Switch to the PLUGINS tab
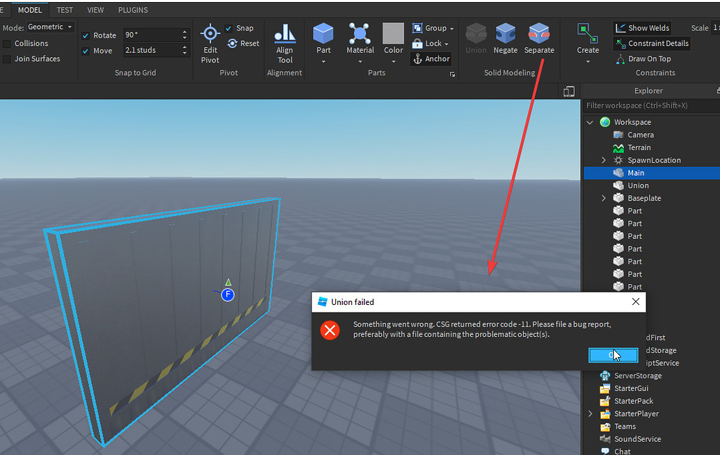The height and width of the screenshot is (455, 720). [x=133, y=10]
